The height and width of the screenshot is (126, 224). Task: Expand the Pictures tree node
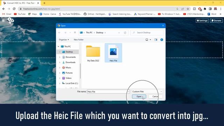(x=60, y=73)
